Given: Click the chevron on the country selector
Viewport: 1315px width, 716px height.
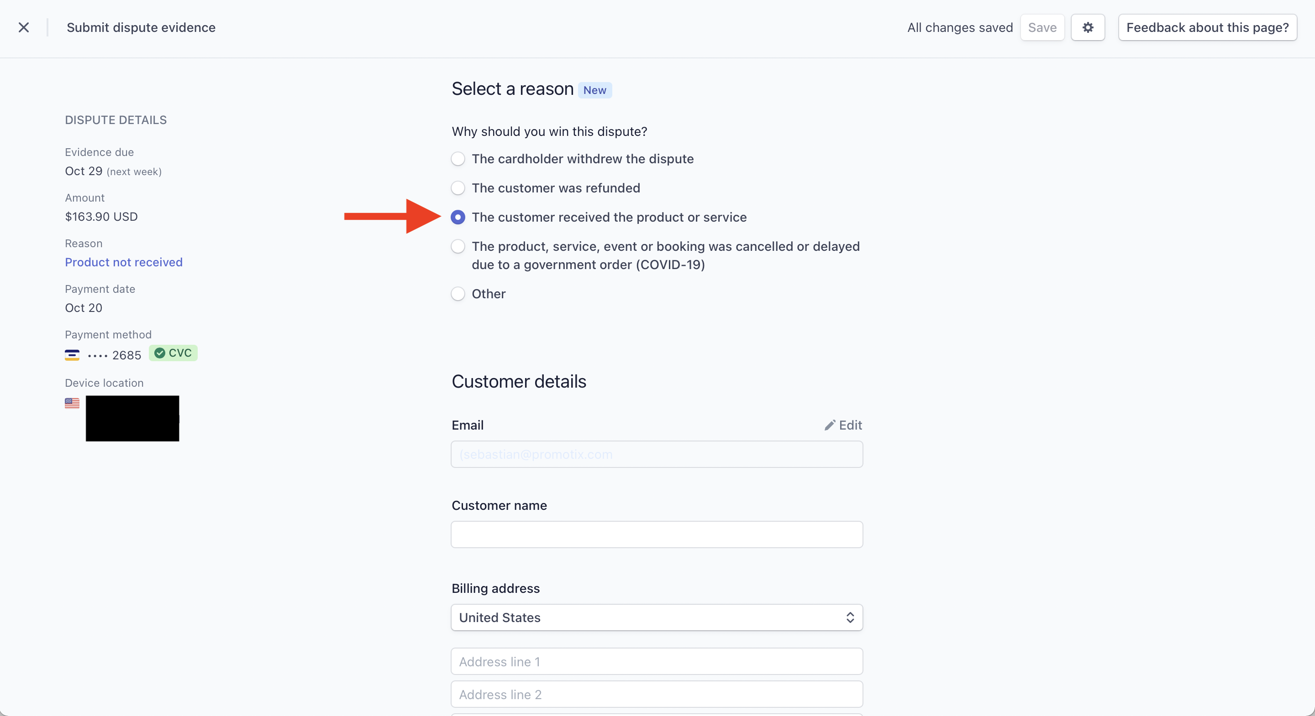Looking at the screenshot, I should point(850,617).
